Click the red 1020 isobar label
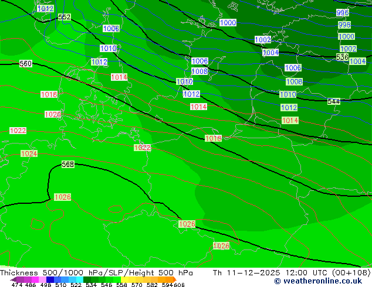372x287 pixels. point(53,115)
